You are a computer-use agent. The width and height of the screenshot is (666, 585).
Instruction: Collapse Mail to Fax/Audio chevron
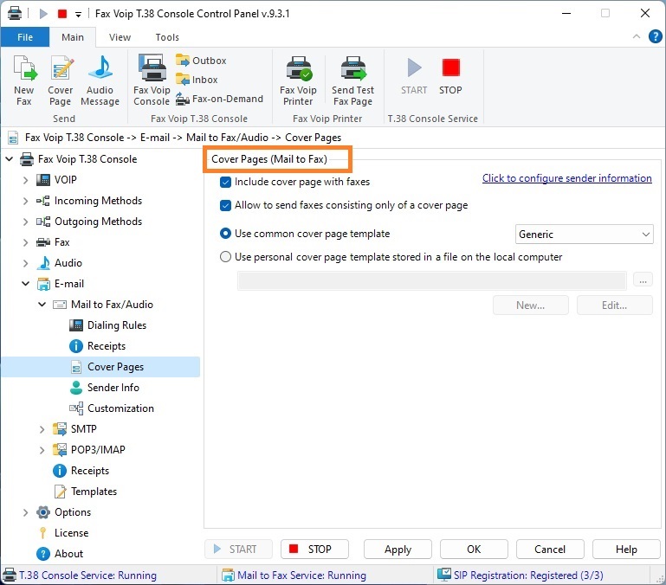pyautogui.click(x=42, y=305)
